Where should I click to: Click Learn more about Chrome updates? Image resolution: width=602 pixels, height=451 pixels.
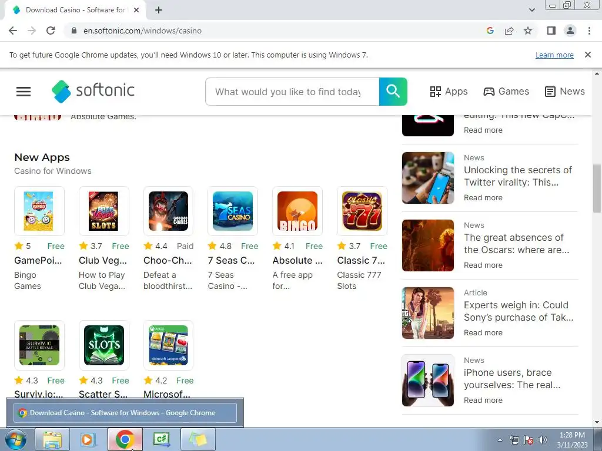pos(554,55)
